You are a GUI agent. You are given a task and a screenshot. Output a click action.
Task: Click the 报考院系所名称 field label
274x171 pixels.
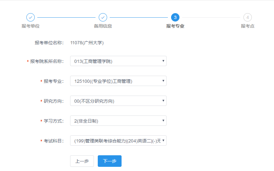tap(47, 61)
